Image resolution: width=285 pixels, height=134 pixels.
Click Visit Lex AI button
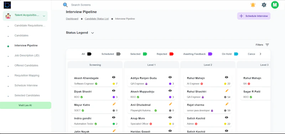(x=25, y=105)
